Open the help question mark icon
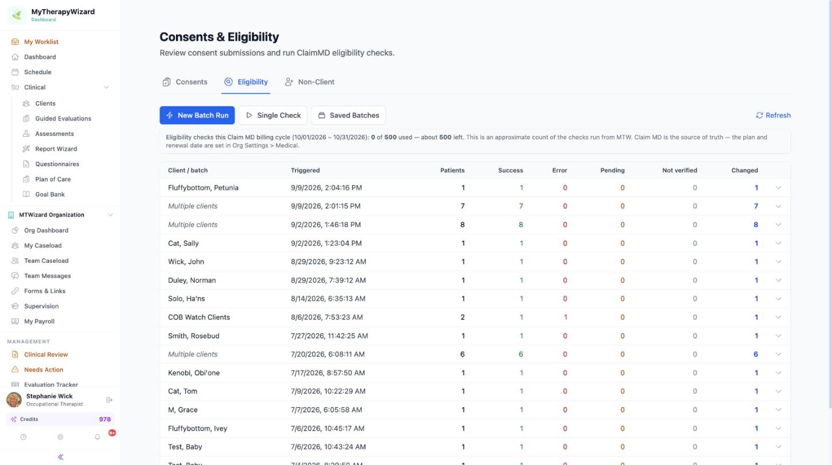832x465 pixels. (x=23, y=437)
